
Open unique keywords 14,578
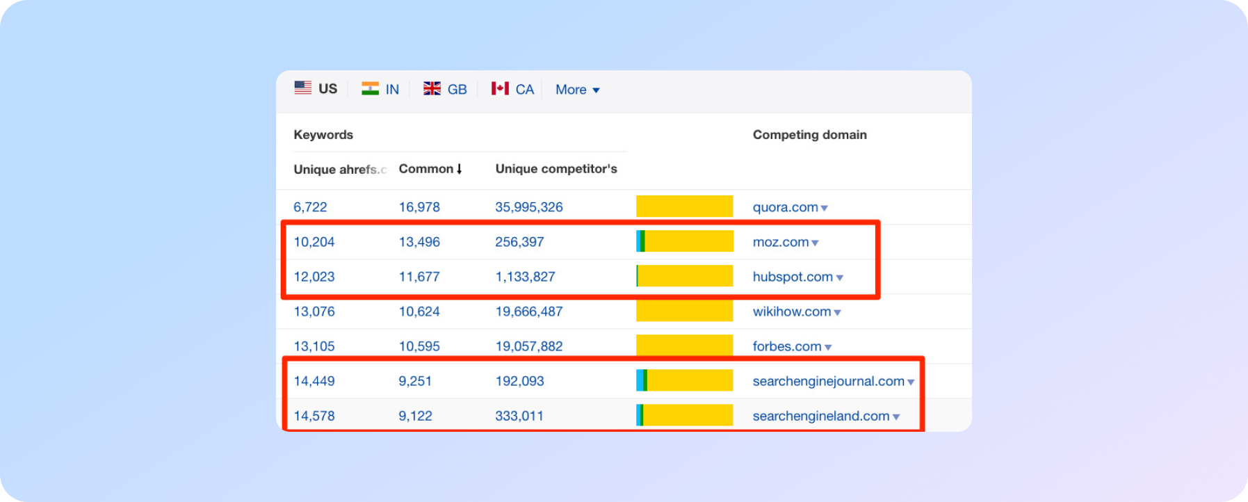(x=314, y=416)
